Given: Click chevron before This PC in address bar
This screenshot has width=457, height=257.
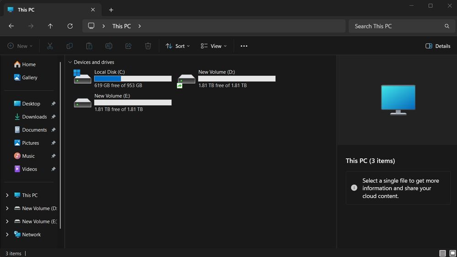Looking at the screenshot, I should pyautogui.click(x=103, y=26).
